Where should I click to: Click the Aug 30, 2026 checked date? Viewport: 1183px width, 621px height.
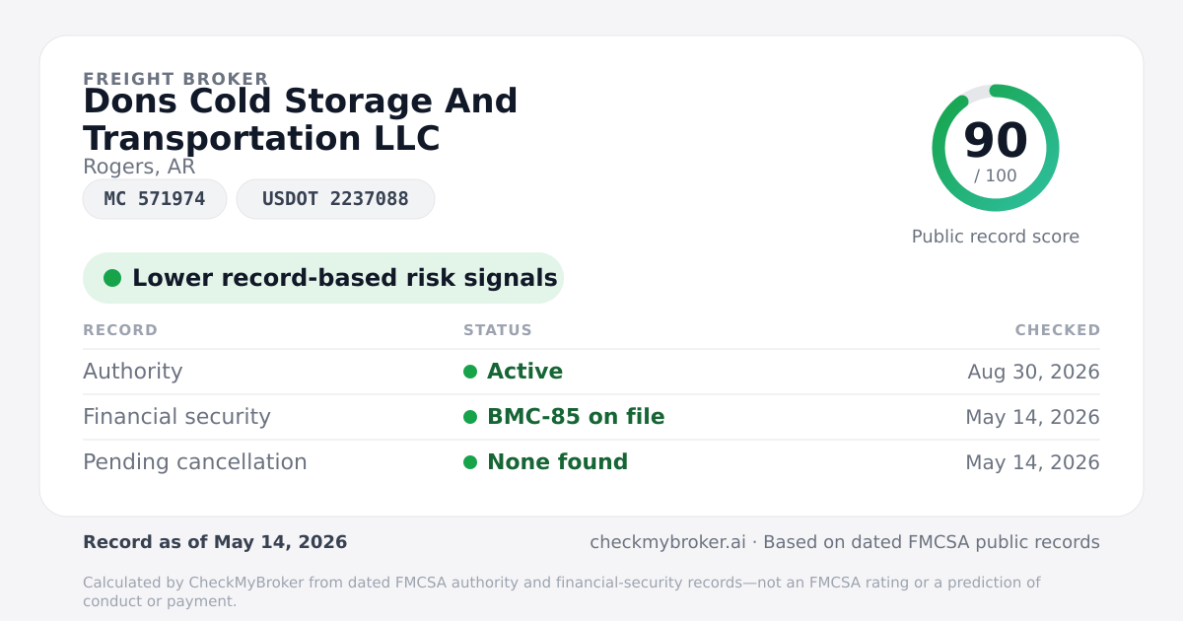(x=1033, y=372)
